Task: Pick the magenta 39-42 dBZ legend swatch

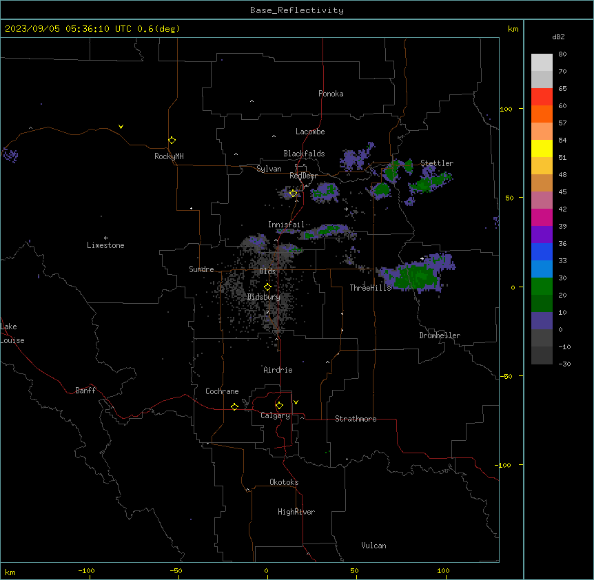Action: click(542, 218)
